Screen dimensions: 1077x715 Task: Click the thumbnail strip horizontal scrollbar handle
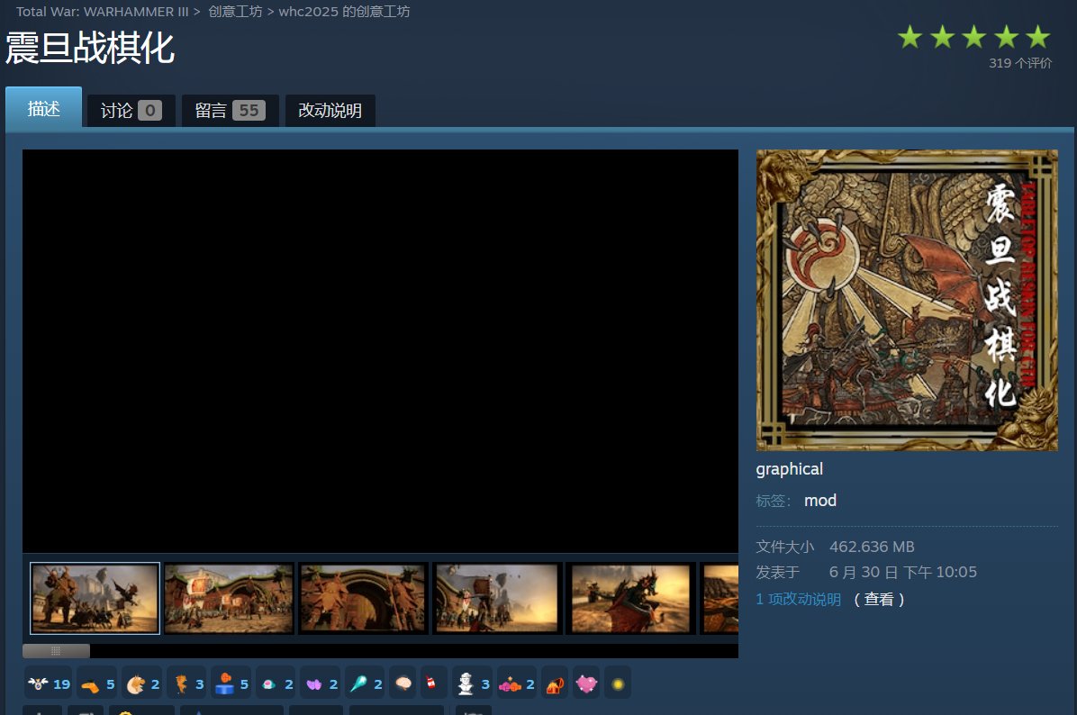[56, 650]
